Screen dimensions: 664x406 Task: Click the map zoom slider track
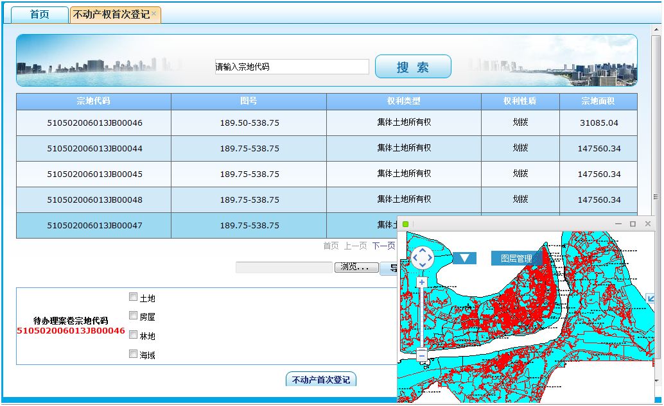point(422,317)
